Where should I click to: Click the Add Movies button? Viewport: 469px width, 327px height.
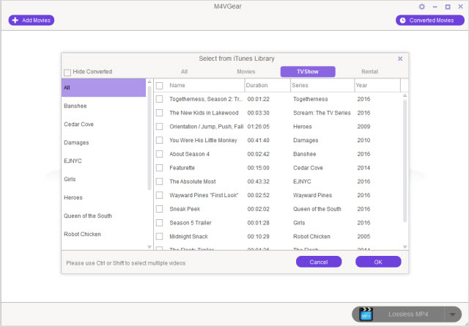coord(32,21)
